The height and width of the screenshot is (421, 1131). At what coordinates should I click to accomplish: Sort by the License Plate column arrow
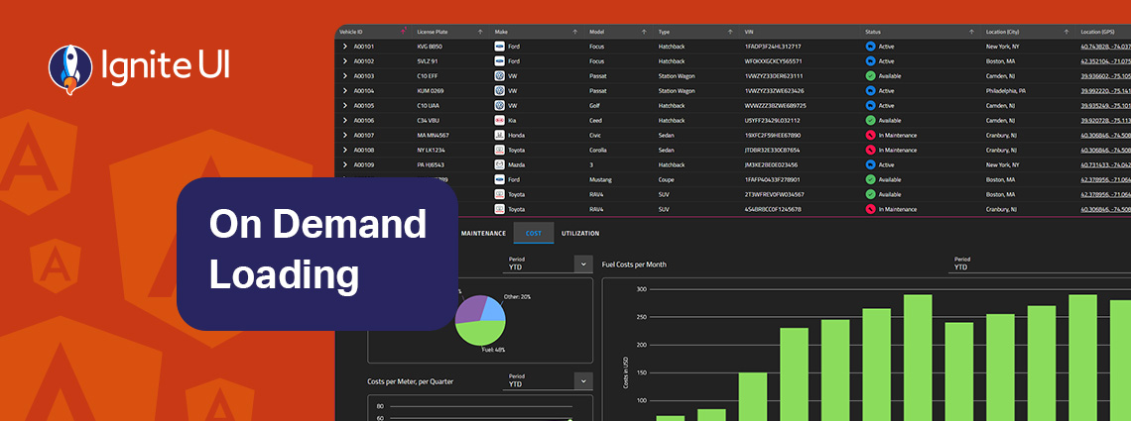click(x=480, y=32)
